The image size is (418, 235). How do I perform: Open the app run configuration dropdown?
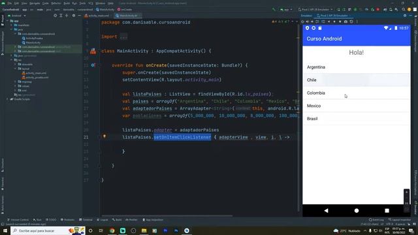coord(286,9)
